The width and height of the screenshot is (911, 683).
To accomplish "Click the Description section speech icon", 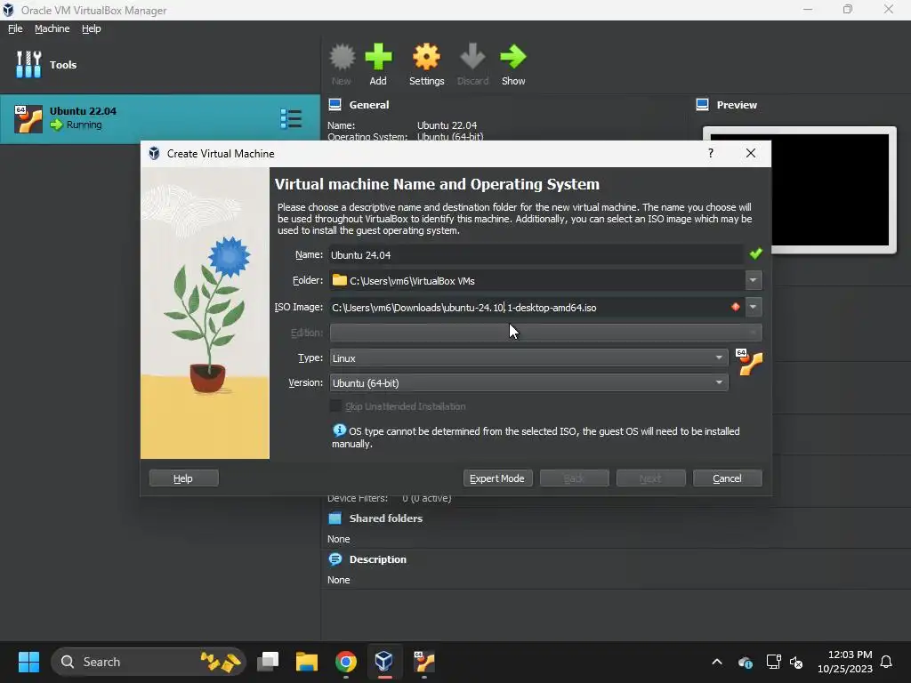I will pyautogui.click(x=335, y=559).
